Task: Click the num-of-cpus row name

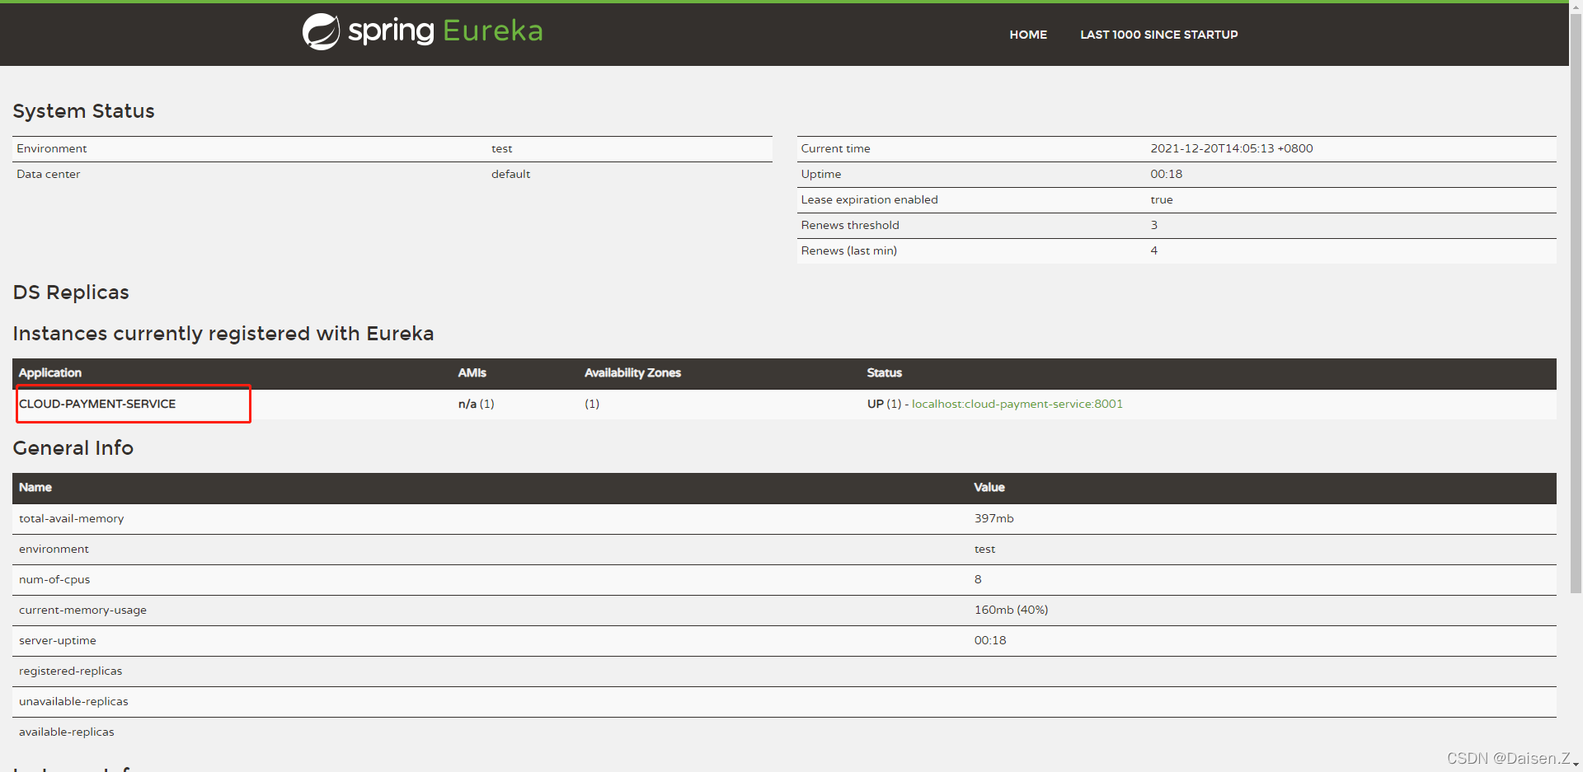Action: [54, 579]
